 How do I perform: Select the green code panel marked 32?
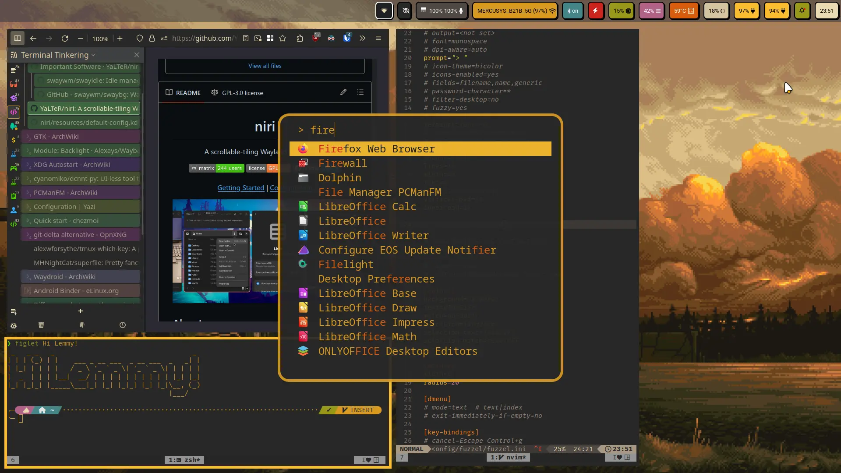click(x=14, y=224)
